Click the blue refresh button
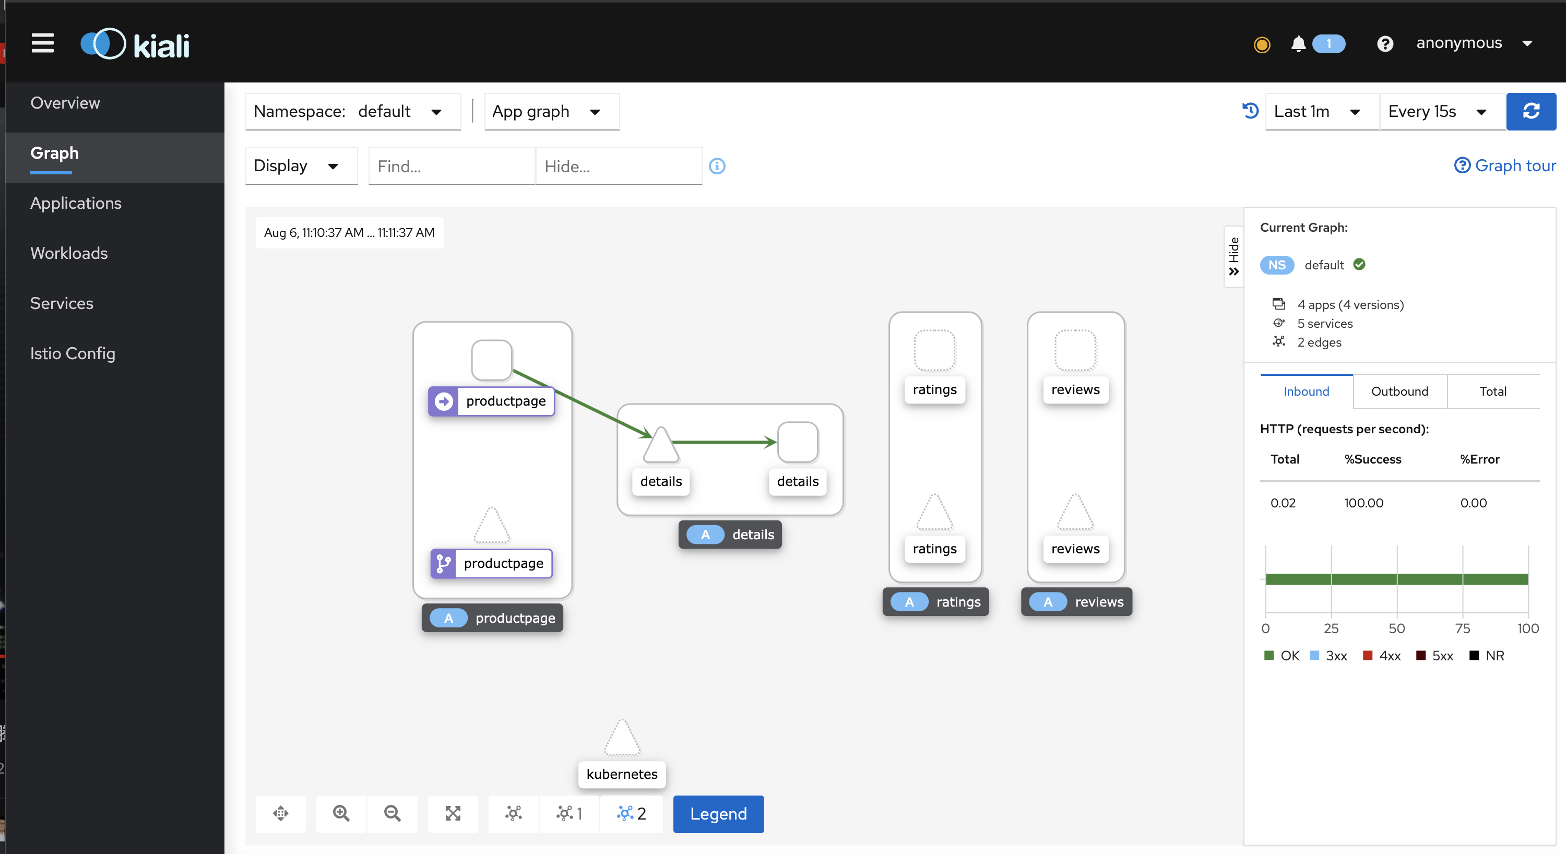 (x=1531, y=111)
